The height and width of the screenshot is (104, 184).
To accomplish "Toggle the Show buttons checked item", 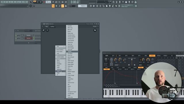I will click(x=60, y=50).
